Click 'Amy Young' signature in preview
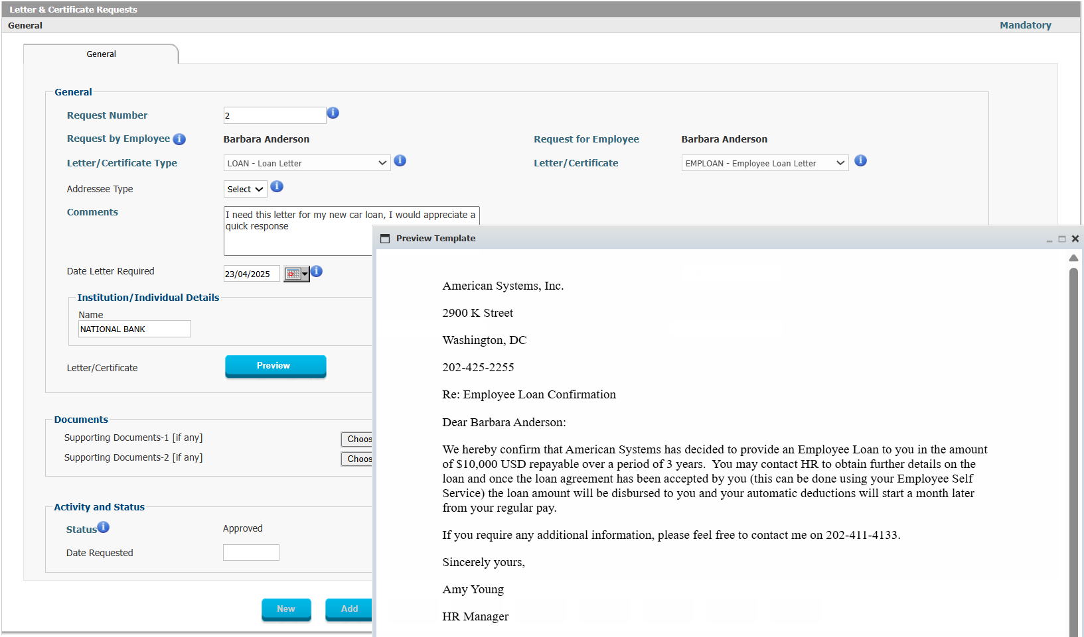The width and height of the screenshot is (1084, 637). tap(473, 589)
